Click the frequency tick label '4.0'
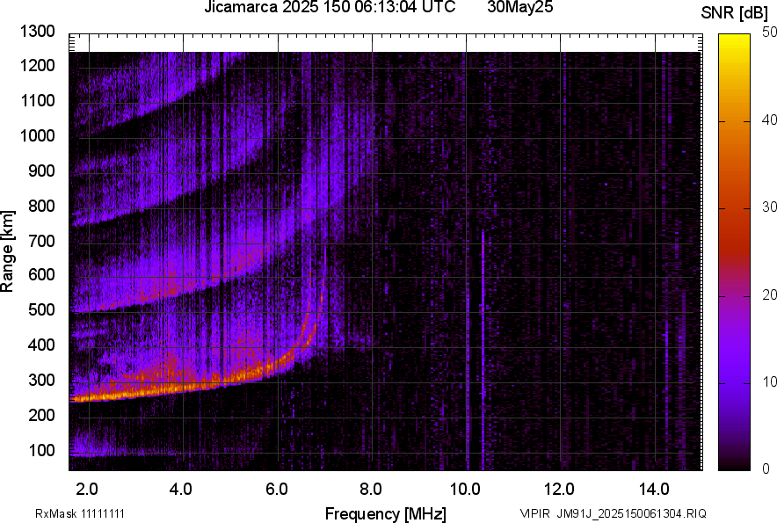 coord(180,490)
